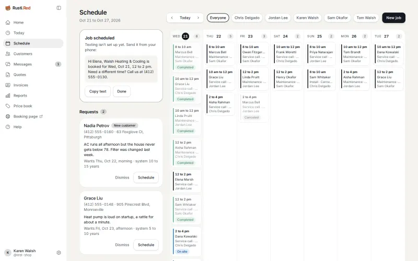Screen dimensions: 418x261
Task: Schedule Grace Liu's request
Action: click(x=146, y=245)
